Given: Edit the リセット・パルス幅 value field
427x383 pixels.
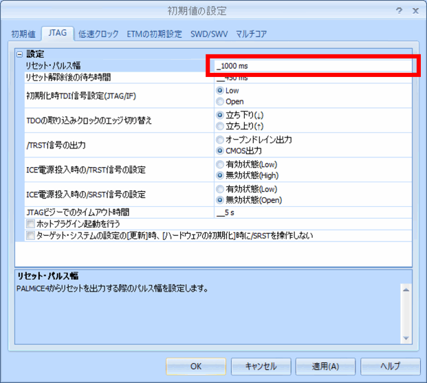Looking at the screenshot, I should point(313,66).
